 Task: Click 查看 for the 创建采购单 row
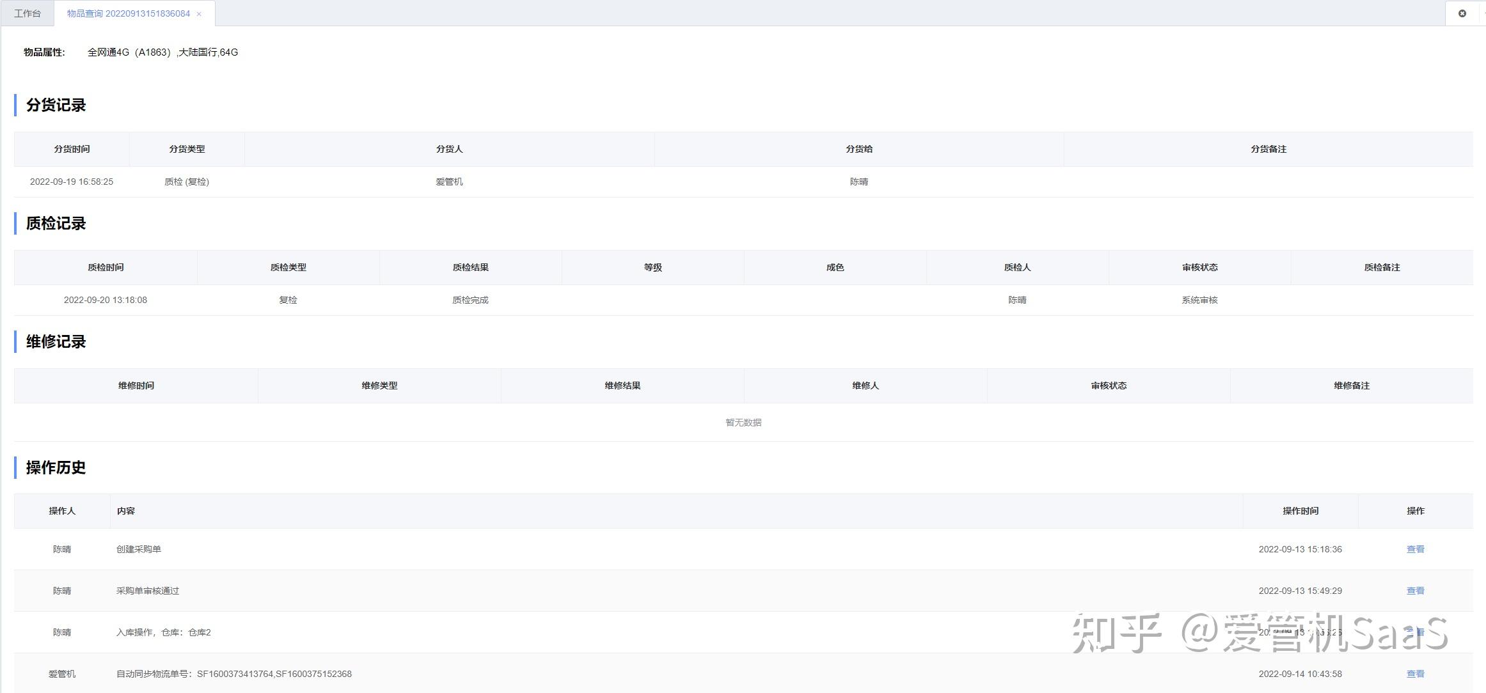(x=1415, y=549)
